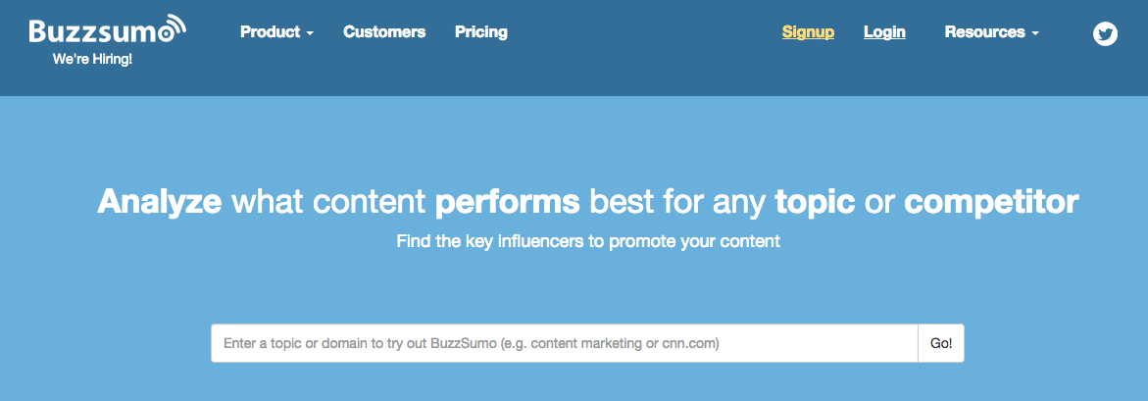This screenshot has height=401, width=1148.
Task: Click the bold word topic in the headline
Action: [x=813, y=202]
